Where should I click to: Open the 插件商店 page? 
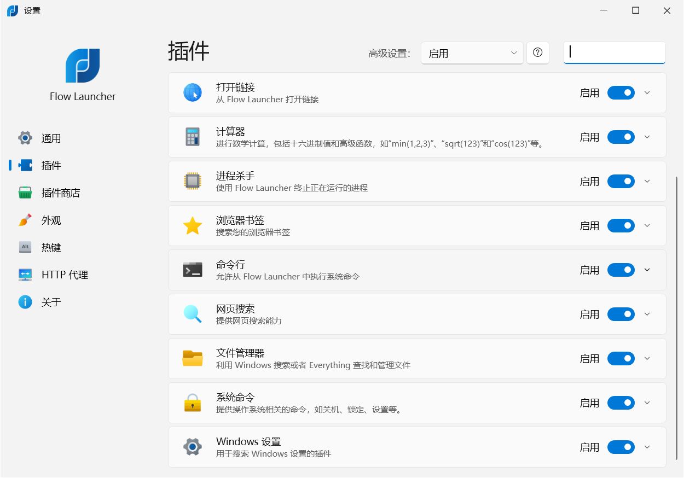pyautogui.click(x=82, y=193)
